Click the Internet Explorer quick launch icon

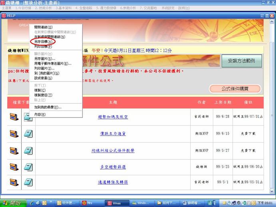pyautogui.click(x=38, y=203)
